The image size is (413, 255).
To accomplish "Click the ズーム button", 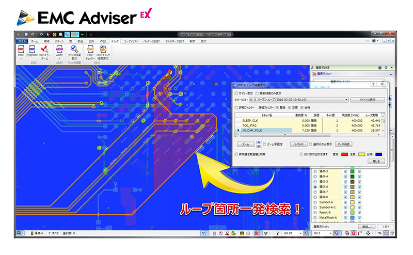I will click(246, 145).
